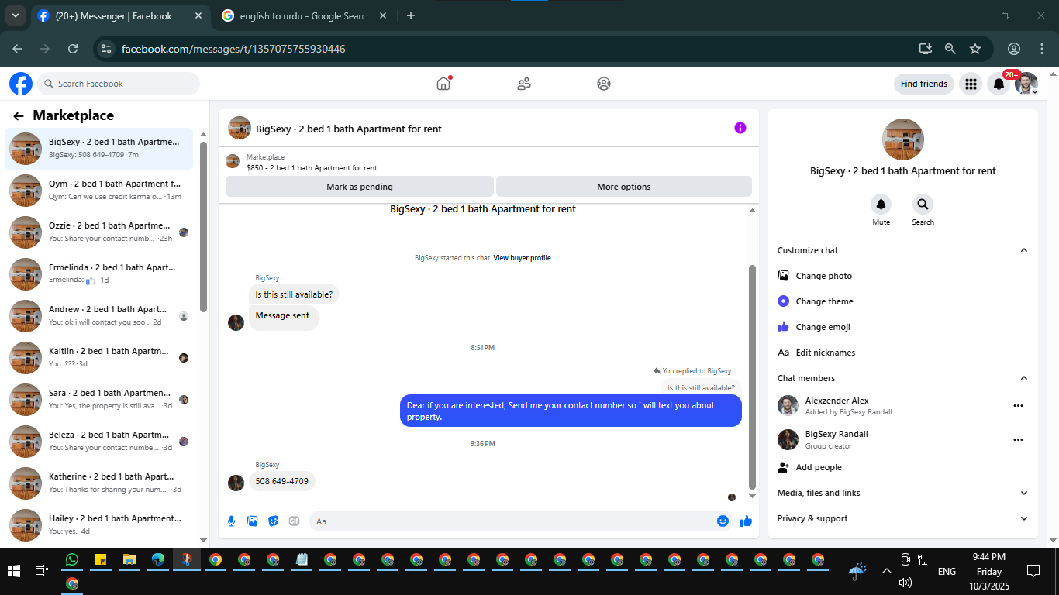Screen dimensions: 1059x595
Task: Show hidden system tray icons
Action: pyautogui.click(x=886, y=571)
